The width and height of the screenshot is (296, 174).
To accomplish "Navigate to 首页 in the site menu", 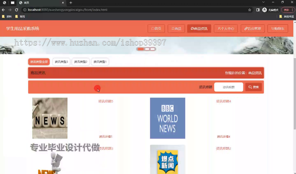I will click(156, 29).
